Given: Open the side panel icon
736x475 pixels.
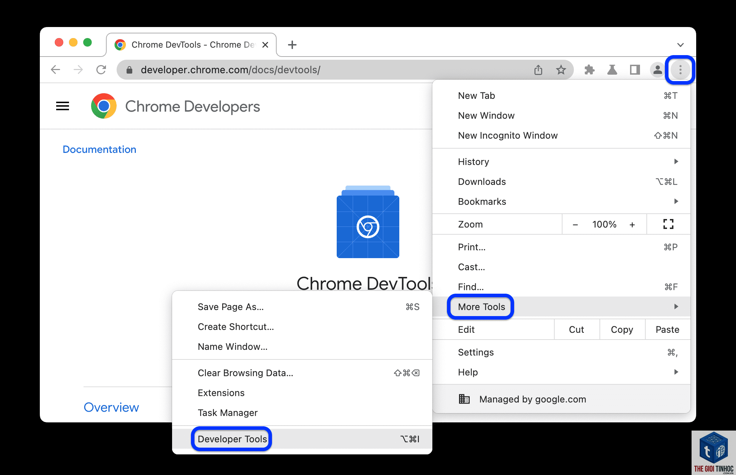Looking at the screenshot, I should tap(635, 70).
